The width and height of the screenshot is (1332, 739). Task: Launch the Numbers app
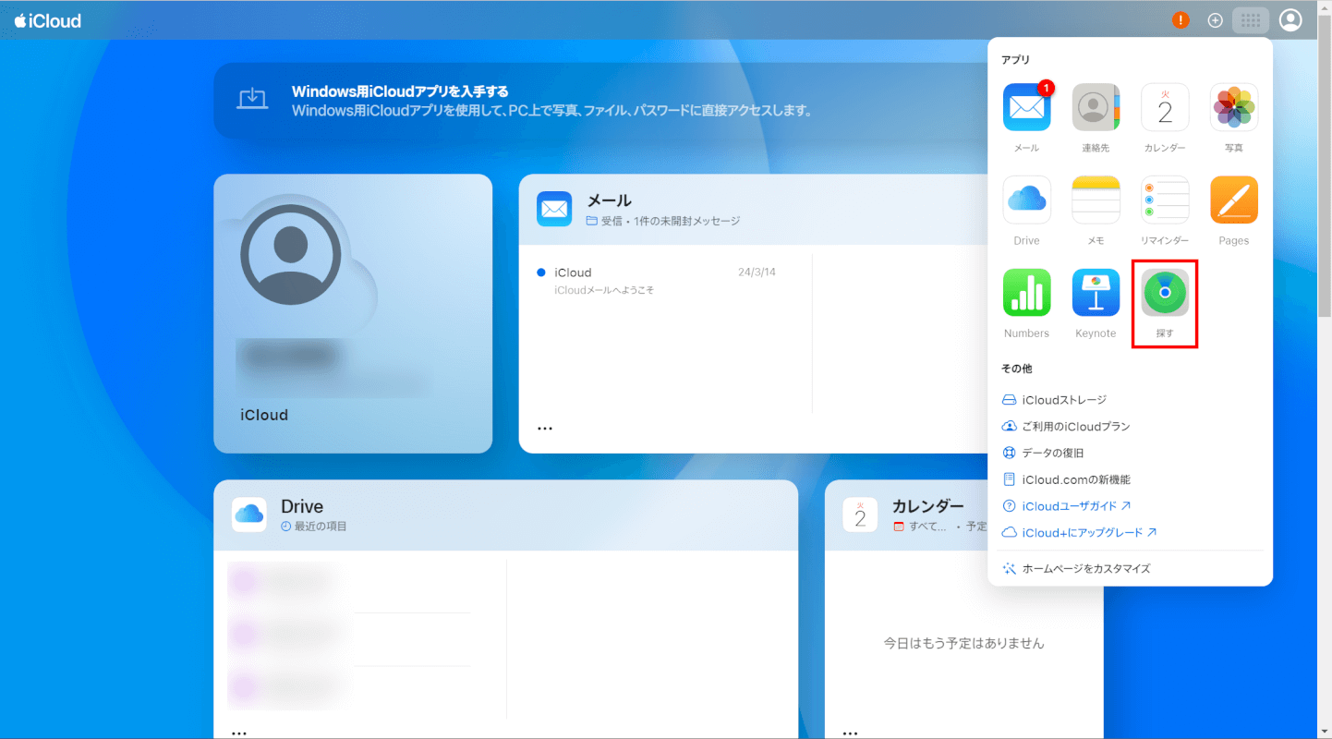[x=1026, y=292]
